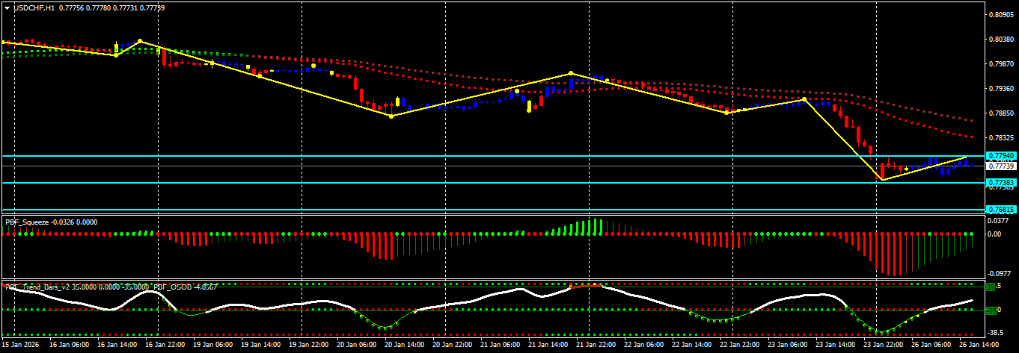The width and height of the screenshot is (1019, 353).
Task: Click the 0.78325 price axis value
Action: click(x=1001, y=138)
